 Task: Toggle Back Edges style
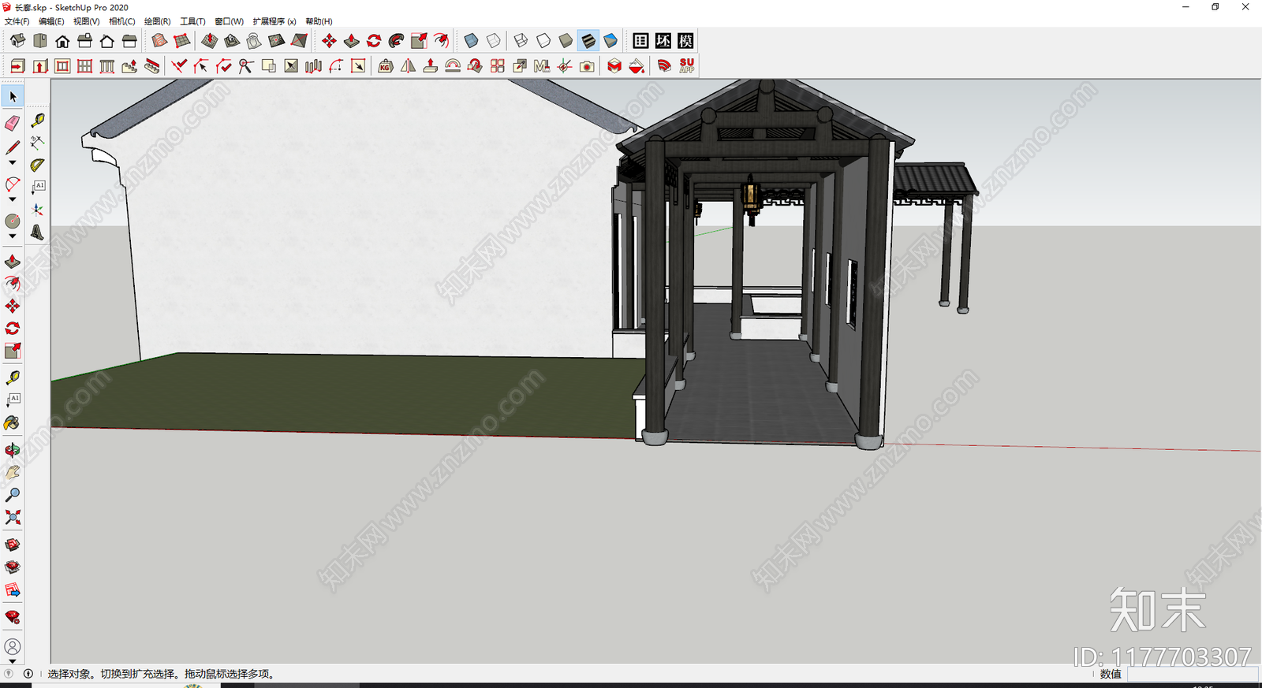coord(494,41)
